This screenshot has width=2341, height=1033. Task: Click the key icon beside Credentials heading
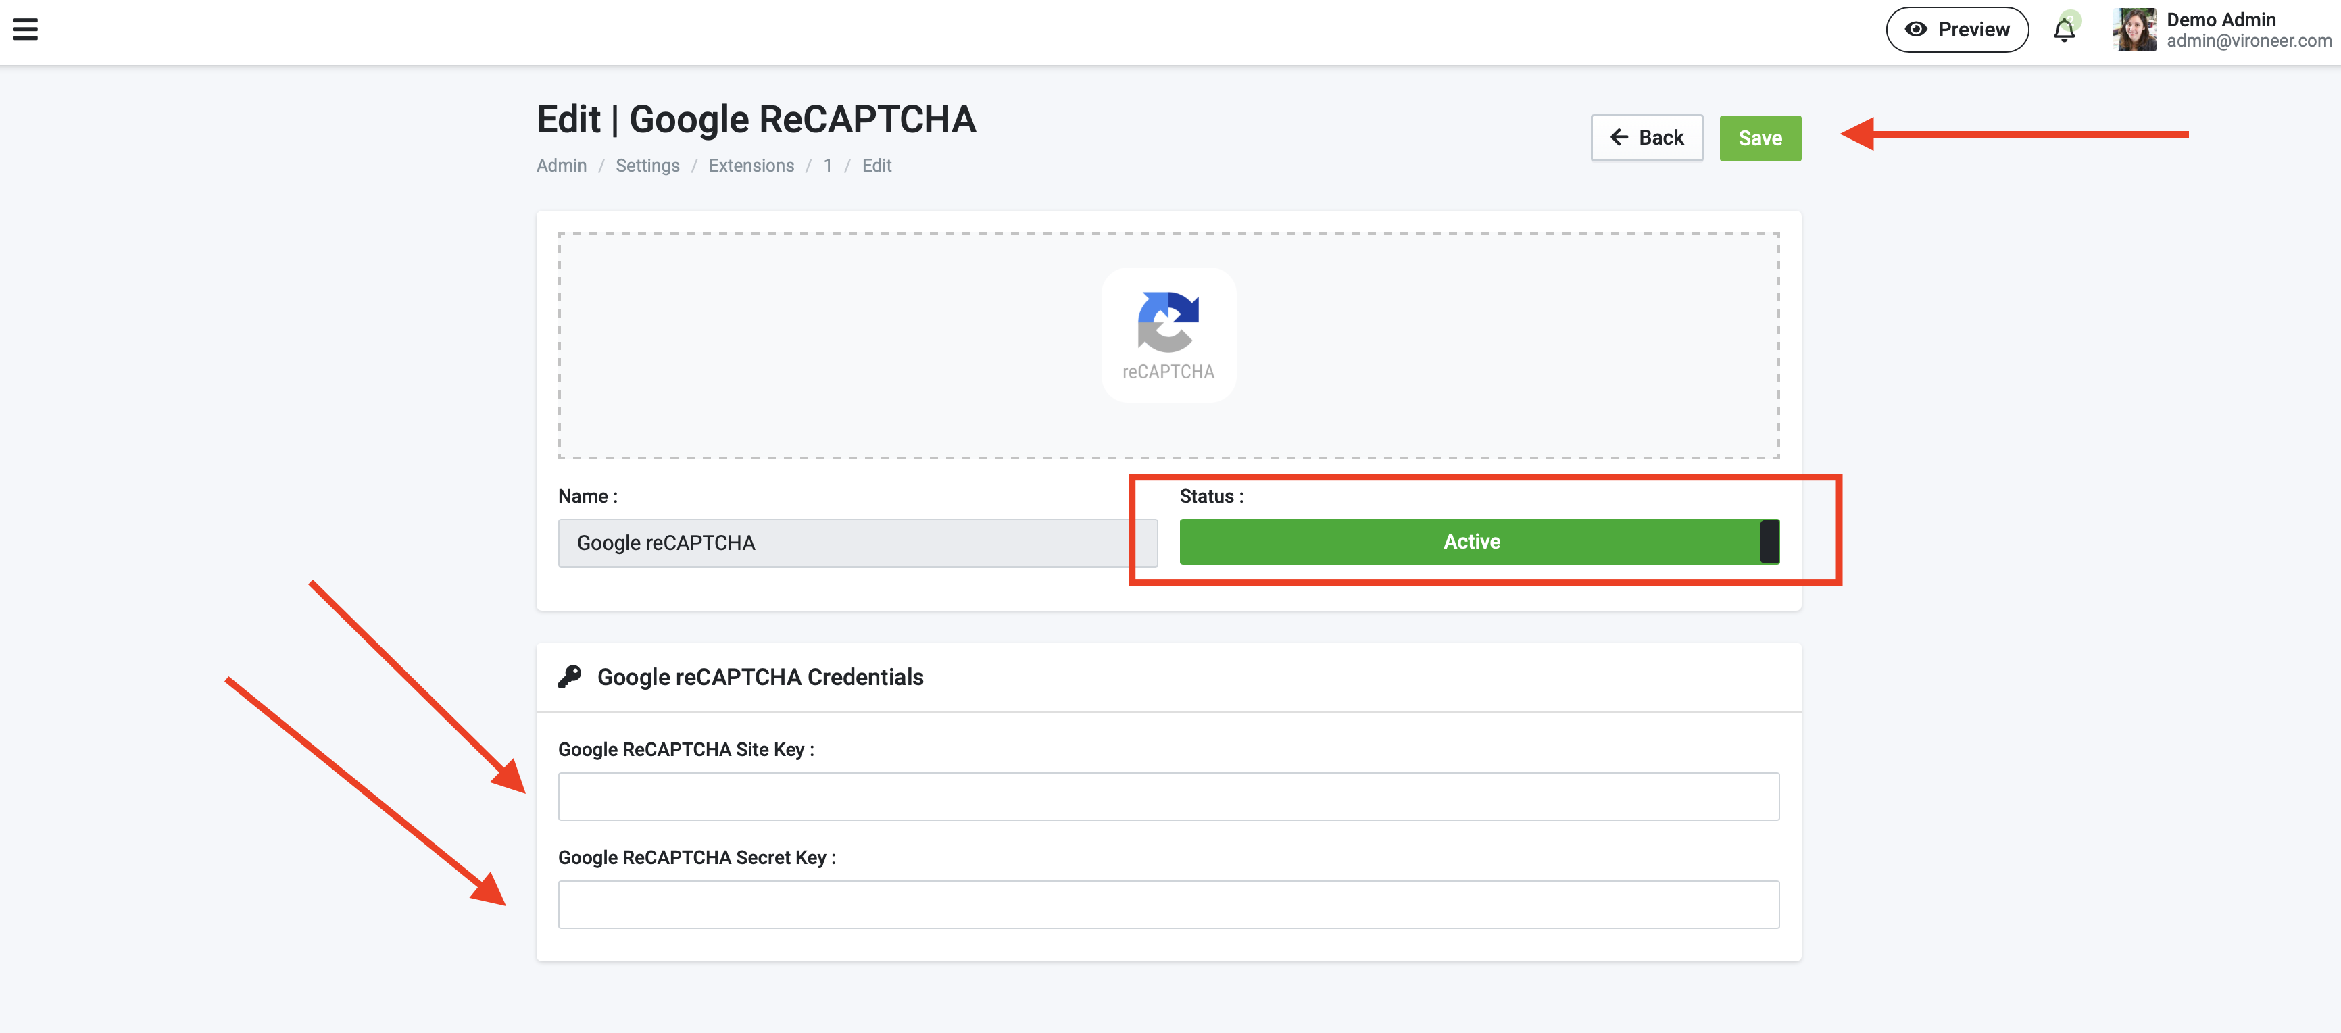(570, 676)
